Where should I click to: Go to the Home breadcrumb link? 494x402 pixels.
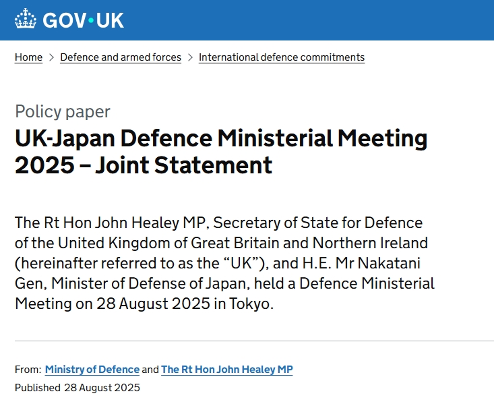tap(28, 57)
